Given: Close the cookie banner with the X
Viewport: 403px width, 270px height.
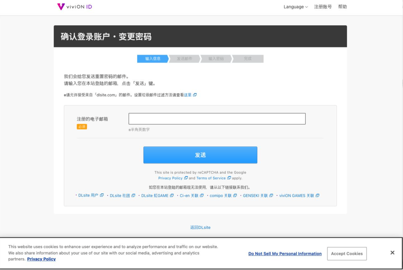Looking at the screenshot, I should tap(392, 253).
